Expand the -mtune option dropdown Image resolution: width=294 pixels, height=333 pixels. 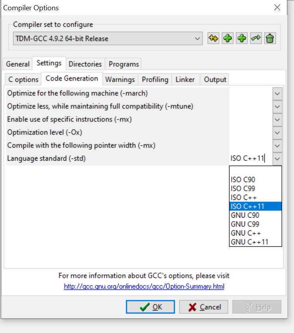277,106
